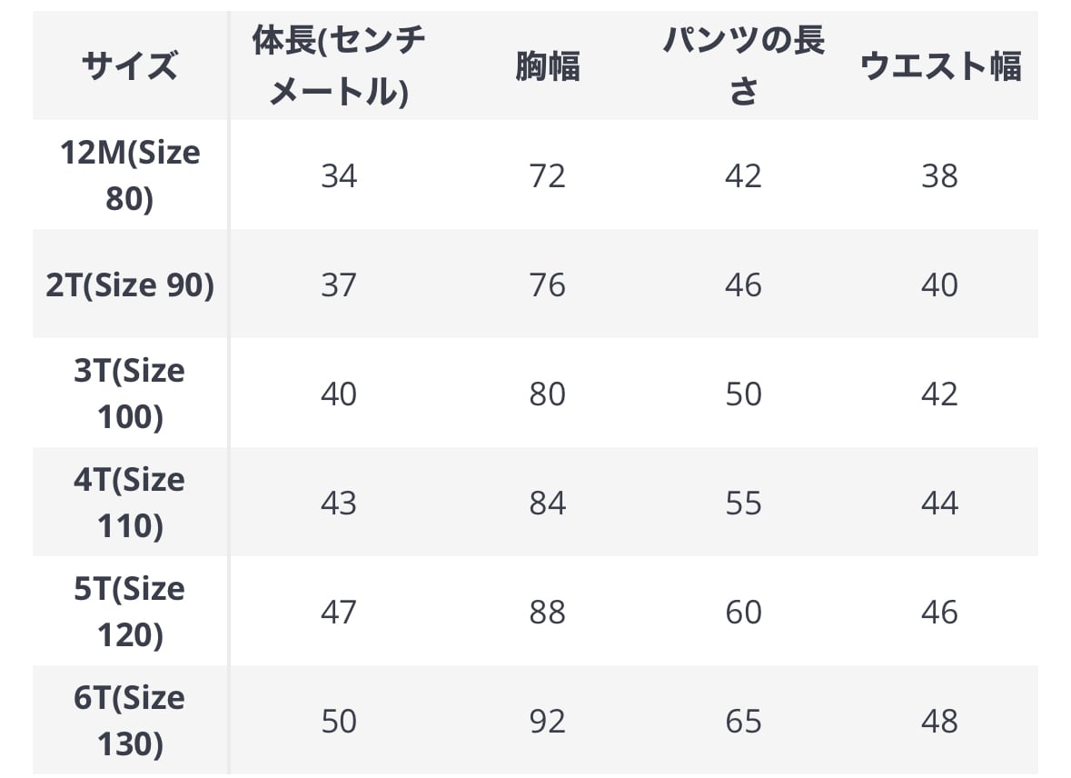This screenshot has width=1071, height=778.
Task: Click the 体長(センチメートル) column header
Action: pyautogui.click(x=339, y=66)
